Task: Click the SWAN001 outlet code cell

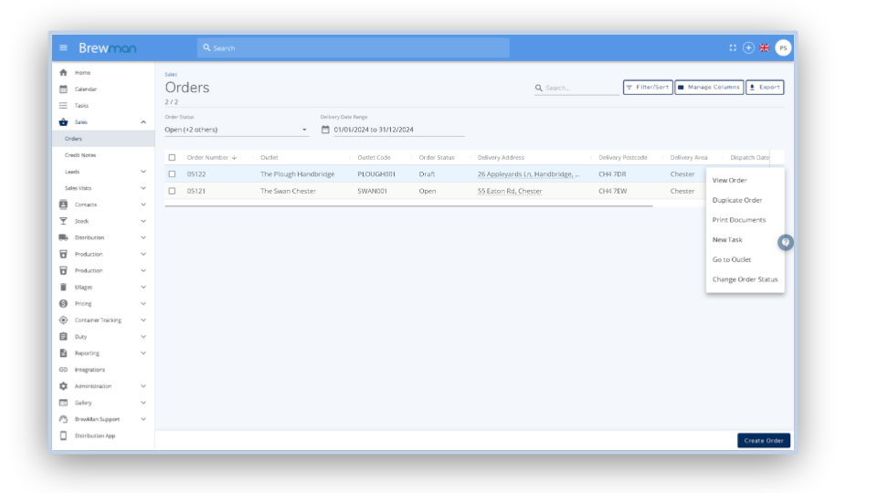Action: (372, 191)
